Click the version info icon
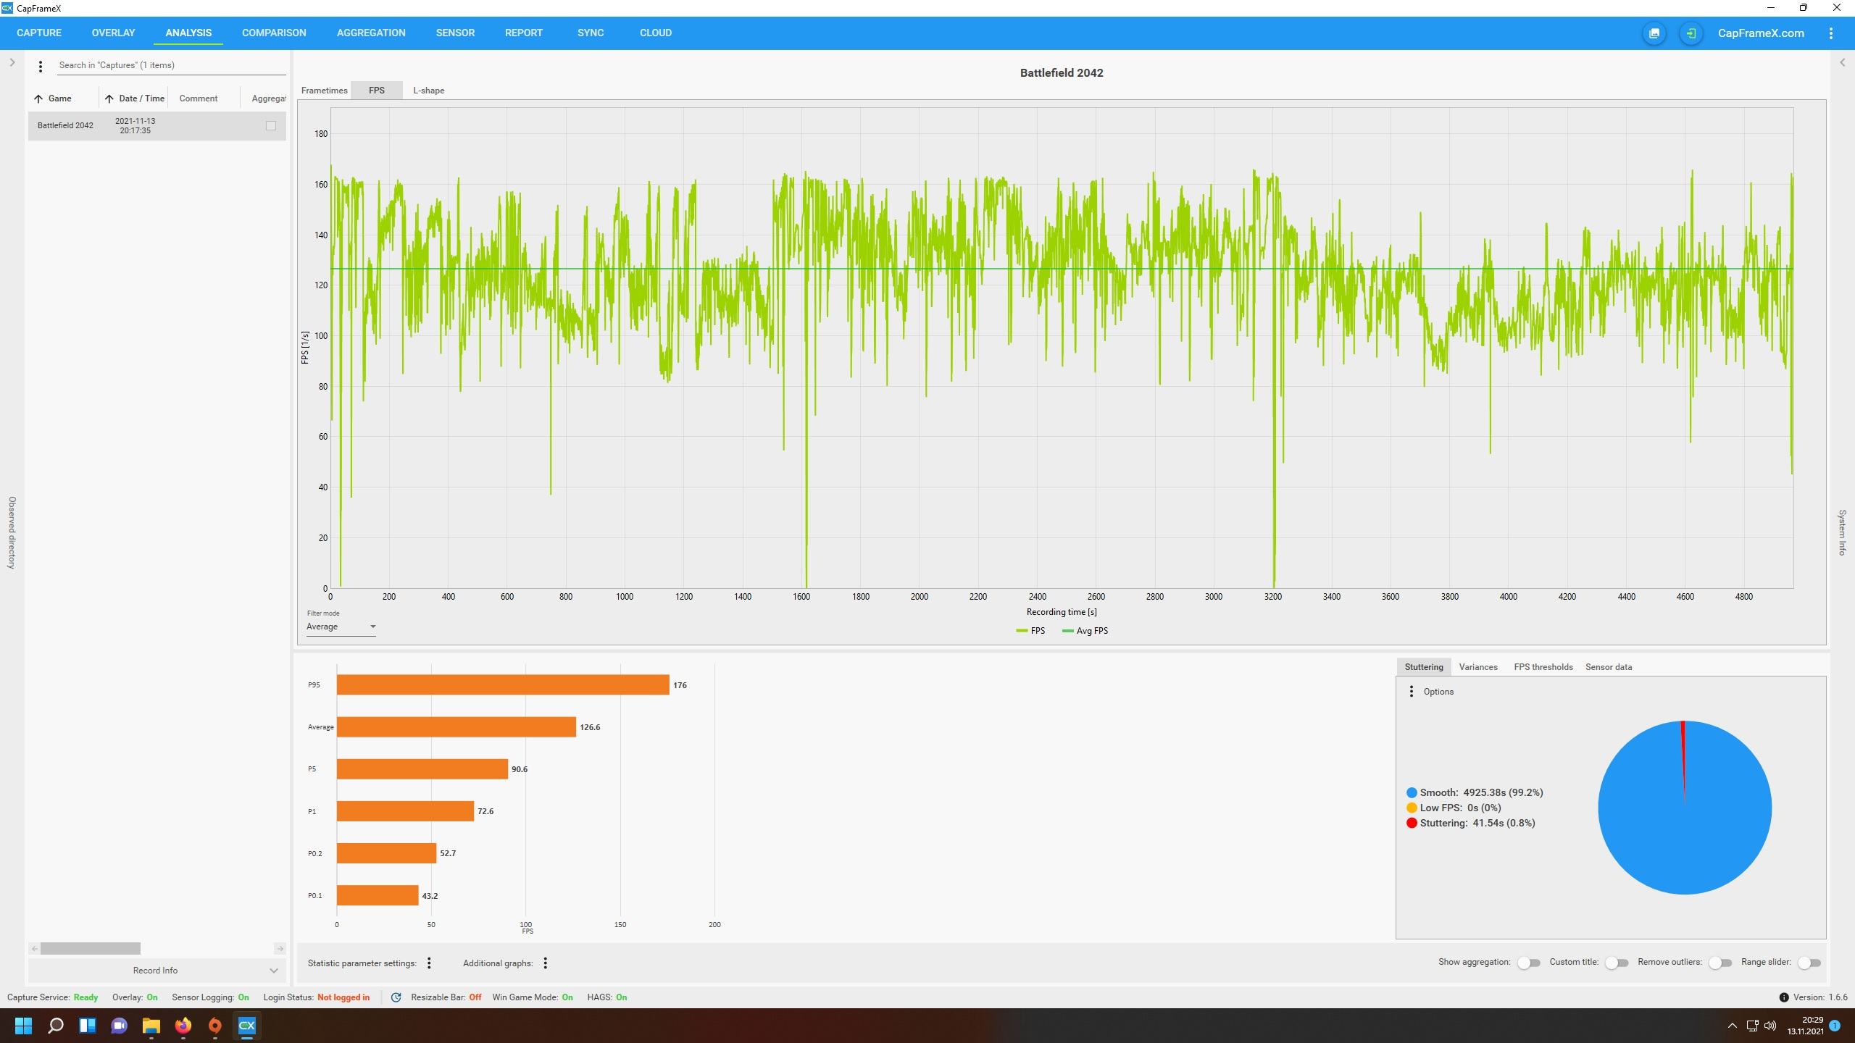This screenshot has width=1855, height=1043. coord(1784,997)
